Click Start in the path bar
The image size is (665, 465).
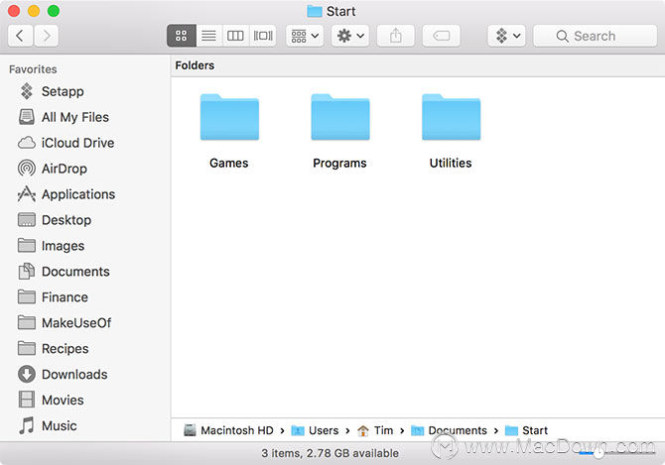click(527, 430)
